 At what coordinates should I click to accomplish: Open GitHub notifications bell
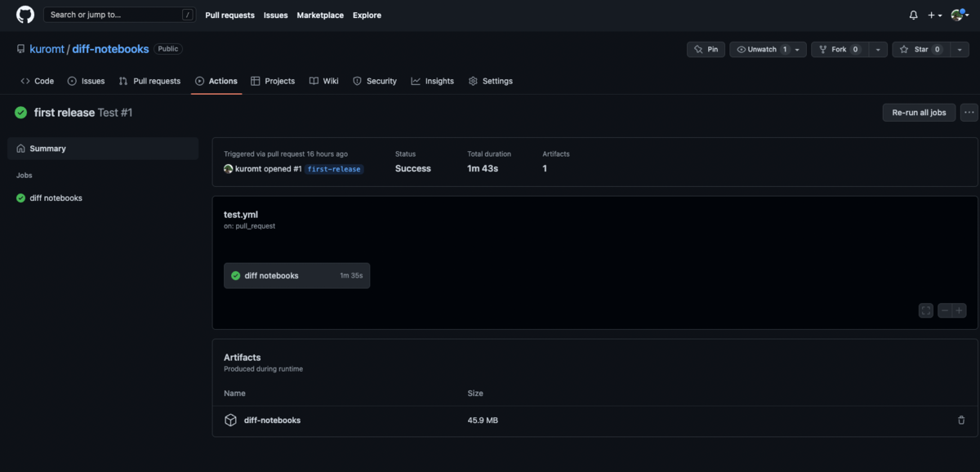(913, 15)
